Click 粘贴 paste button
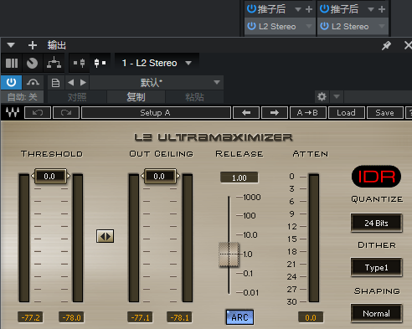 point(194,97)
